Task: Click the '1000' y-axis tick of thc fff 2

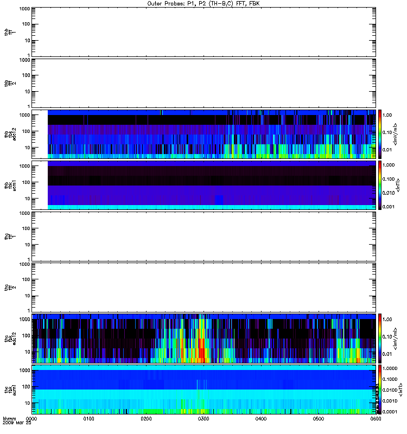Action: tap(24, 264)
